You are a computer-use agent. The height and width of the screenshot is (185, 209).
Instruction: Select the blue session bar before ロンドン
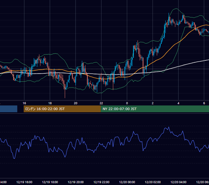(9, 109)
